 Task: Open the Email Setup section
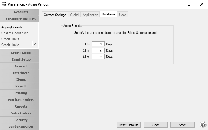[x=21, y=59]
